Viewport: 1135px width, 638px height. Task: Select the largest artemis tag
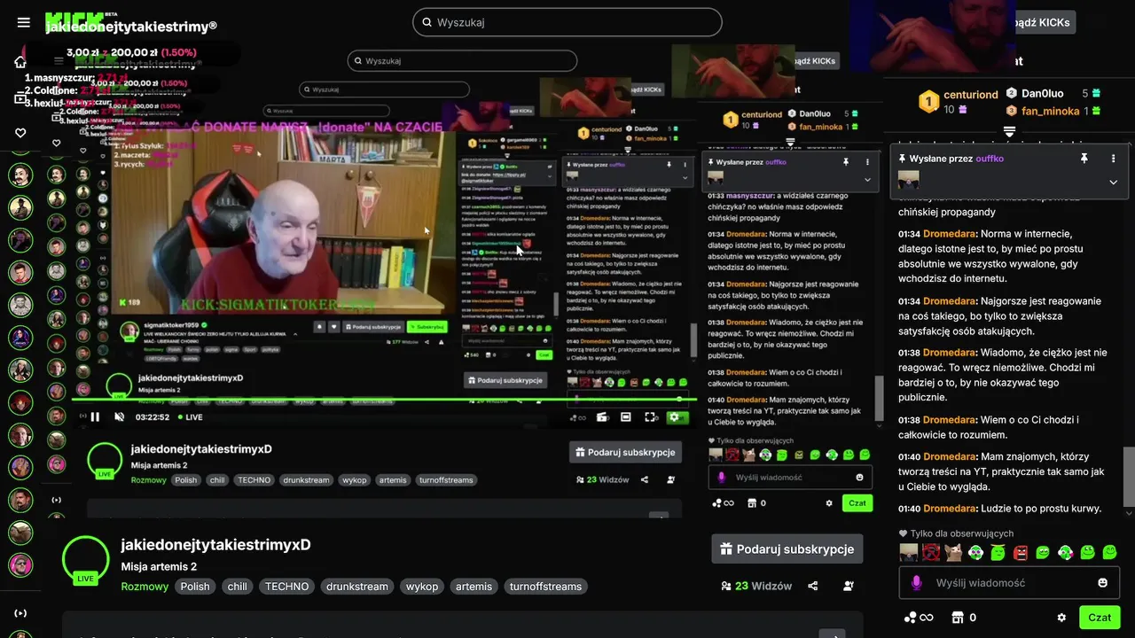coord(474,587)
